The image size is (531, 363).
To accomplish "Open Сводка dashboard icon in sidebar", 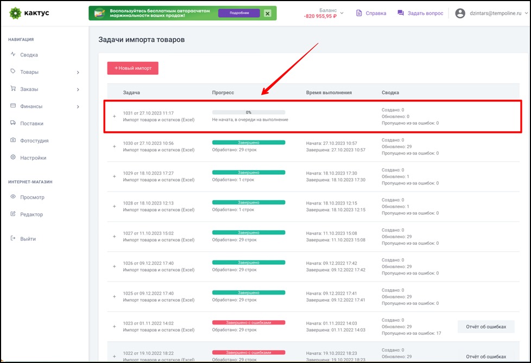I will click(x=13, y=55).
